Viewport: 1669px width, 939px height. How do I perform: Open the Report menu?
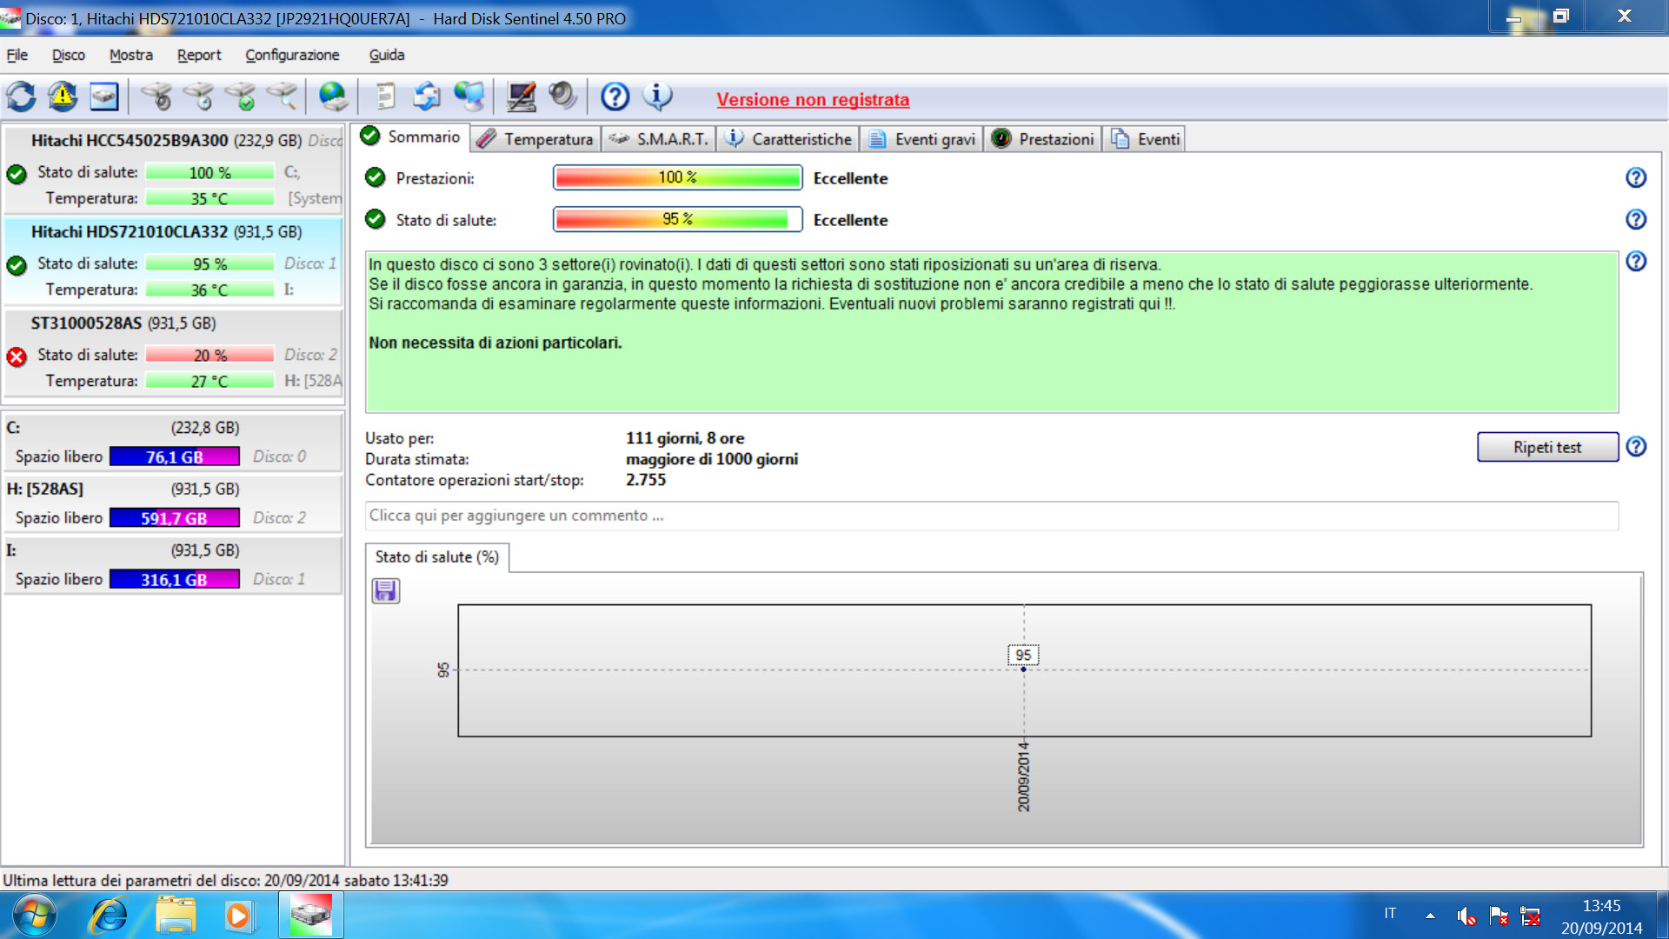coord(199,55)
